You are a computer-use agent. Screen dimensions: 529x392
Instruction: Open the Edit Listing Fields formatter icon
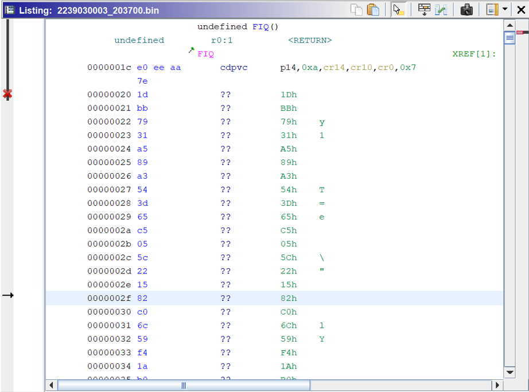424,9
